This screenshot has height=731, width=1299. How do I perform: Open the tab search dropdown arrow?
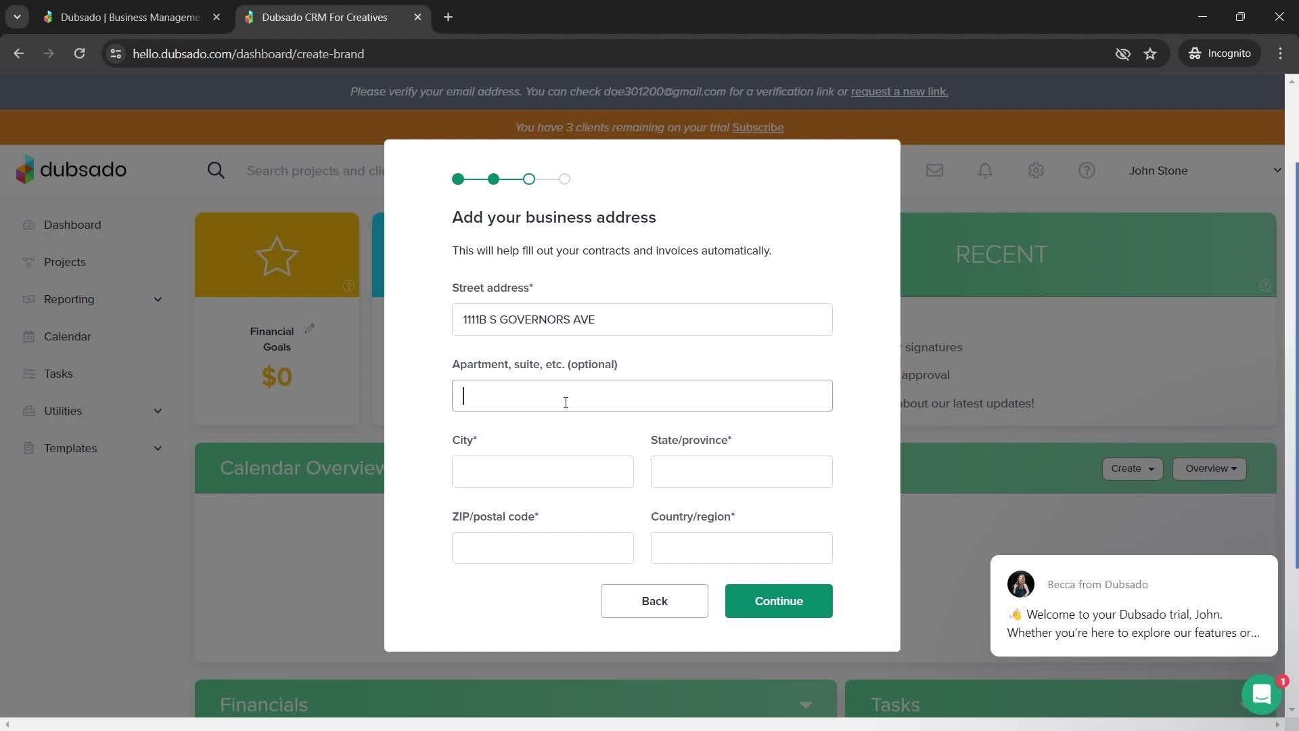(x=17, y=17)
